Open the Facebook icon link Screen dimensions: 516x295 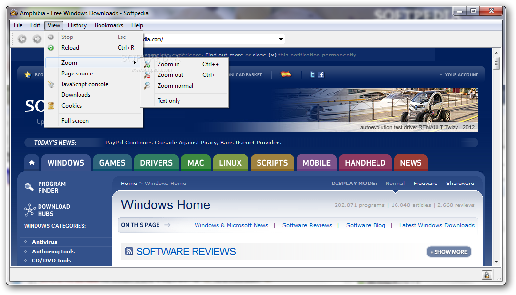click(x=321, y=74)
